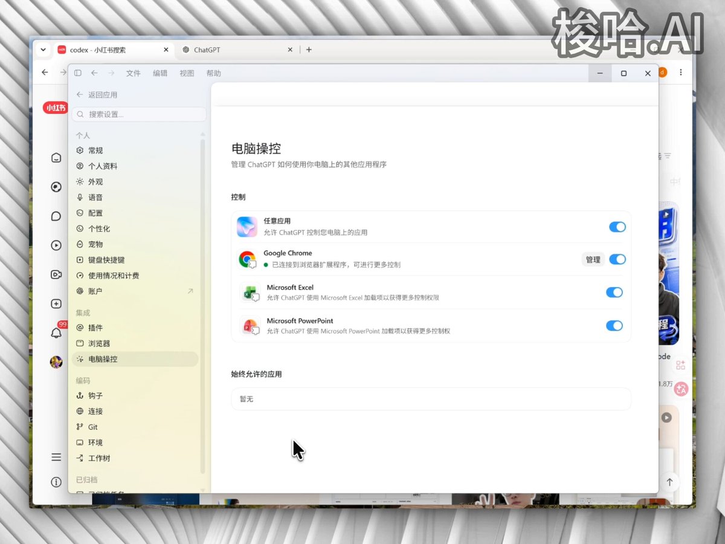Image resolution: width=725 pixels, height=544 pixels.
Task: Toggle sidebar panel icon in title bar
Action: coord(78,73)
